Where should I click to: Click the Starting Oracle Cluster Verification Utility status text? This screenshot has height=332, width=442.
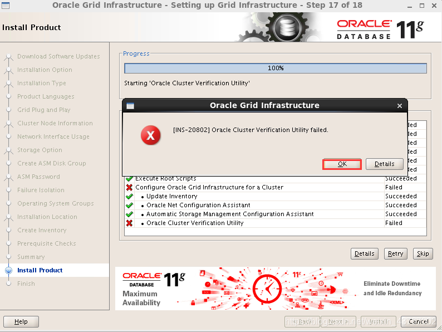(x=187, y=83)
